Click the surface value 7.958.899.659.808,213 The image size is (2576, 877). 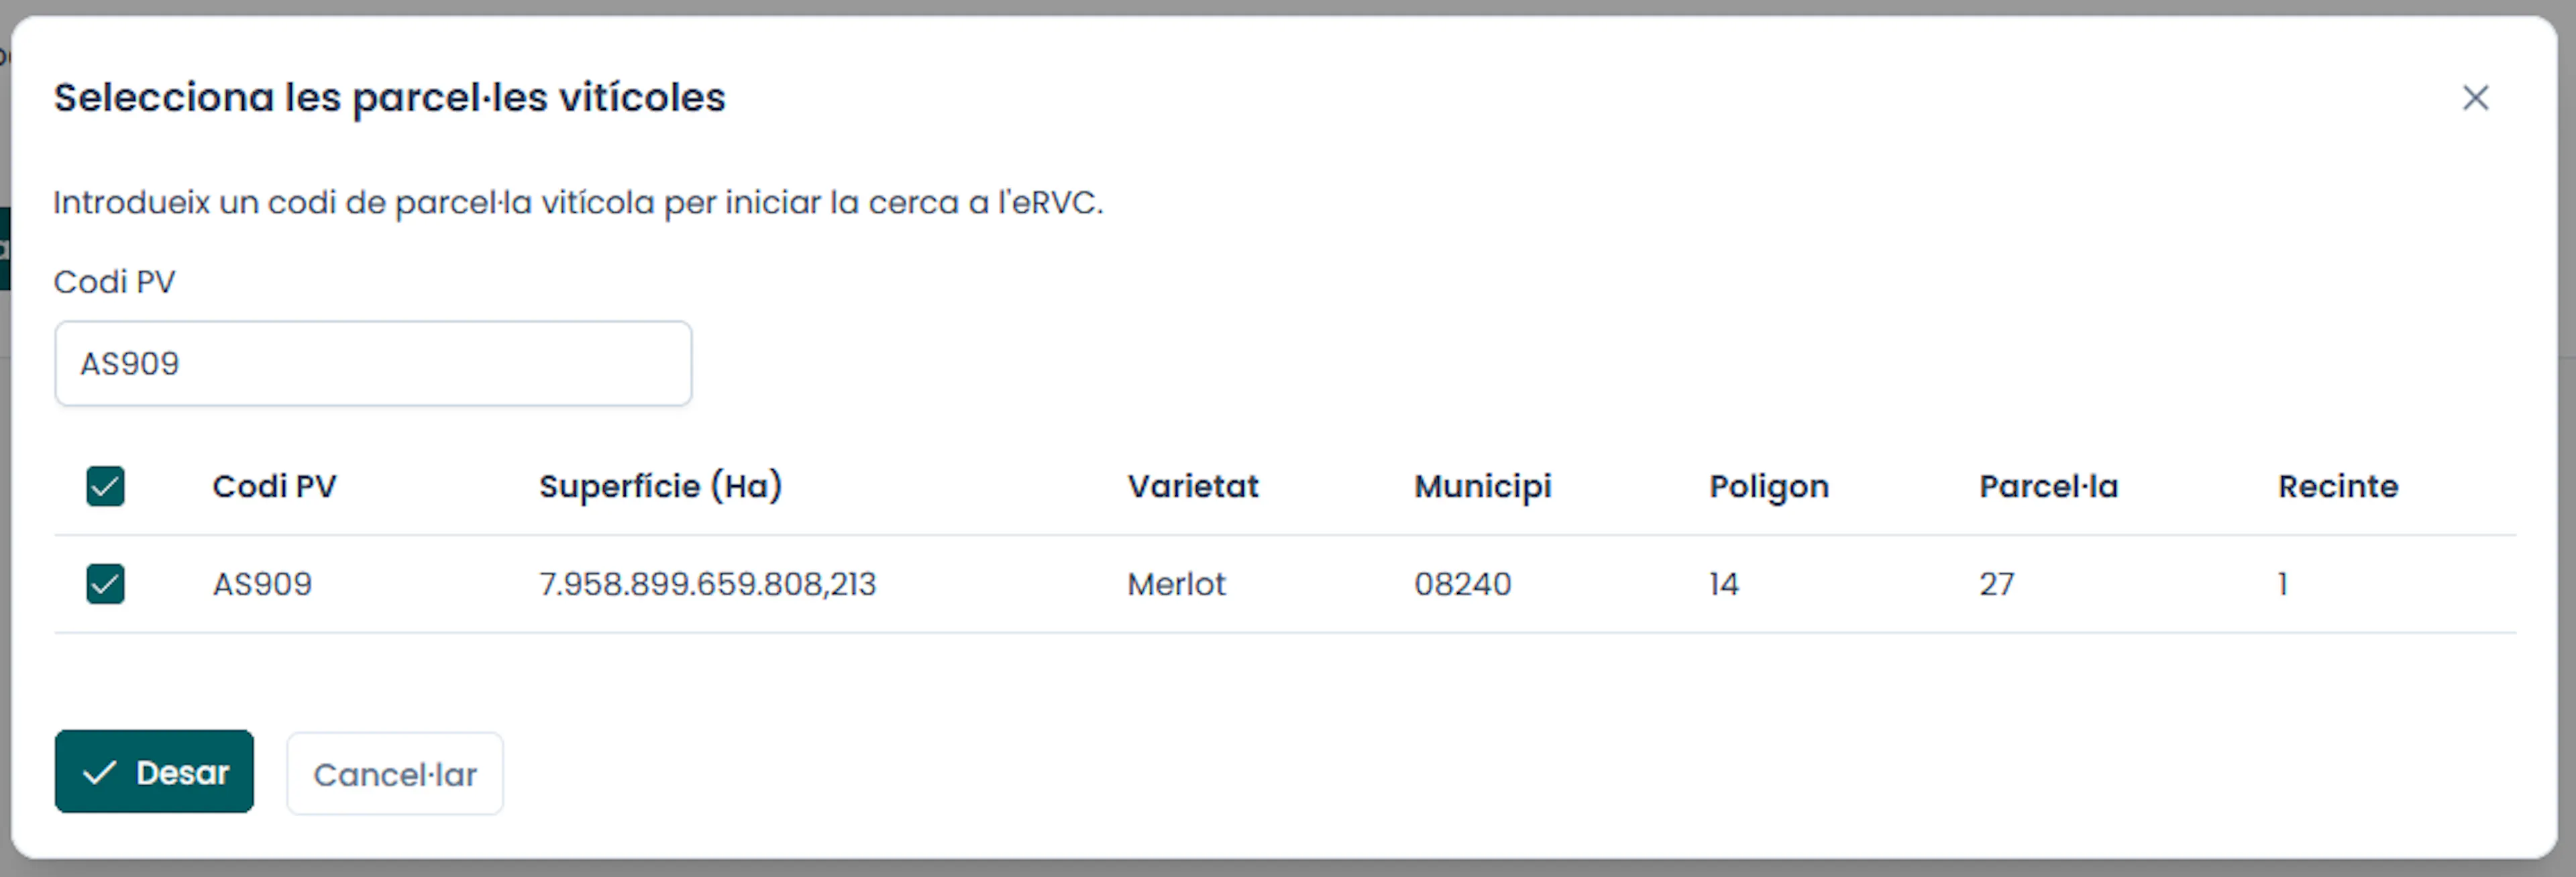coord(707,584)
